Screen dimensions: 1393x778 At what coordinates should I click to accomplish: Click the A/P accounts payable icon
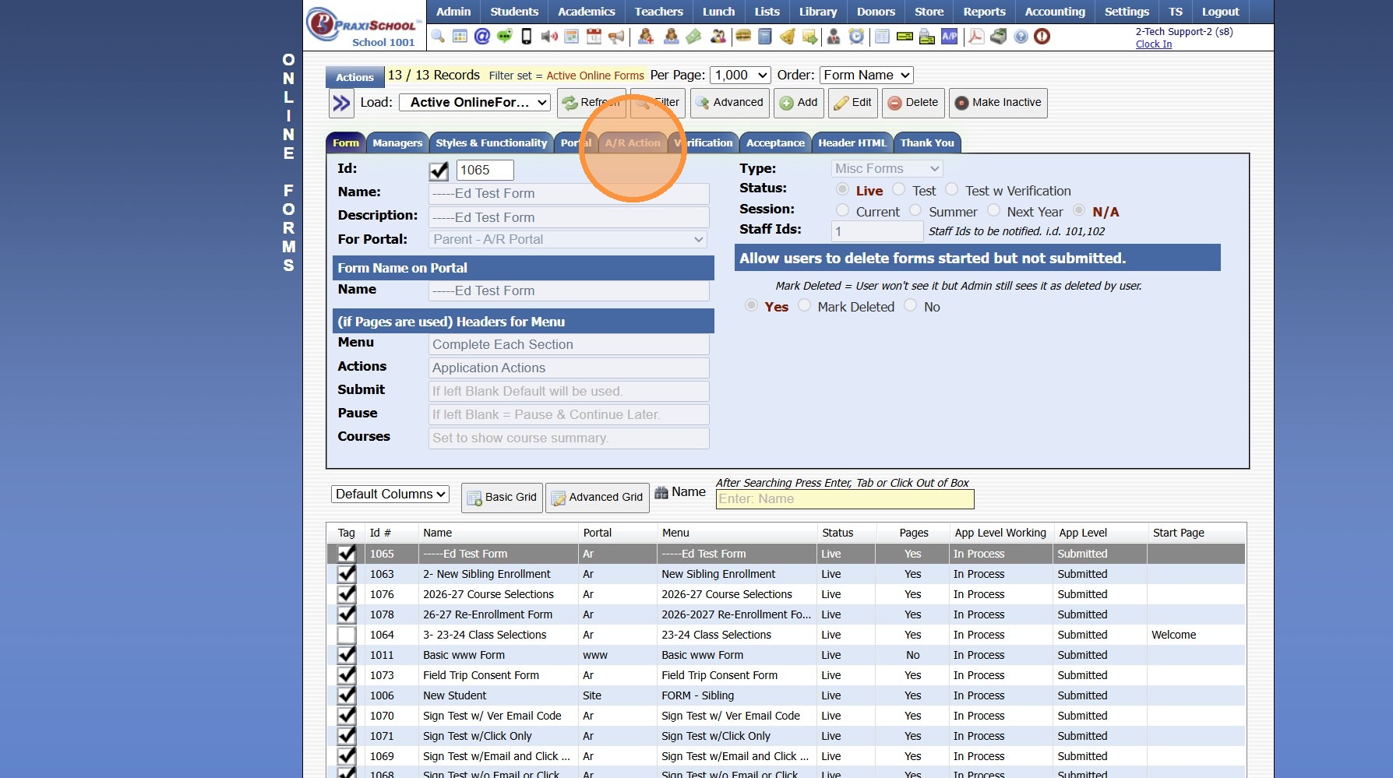coord(949,37)
